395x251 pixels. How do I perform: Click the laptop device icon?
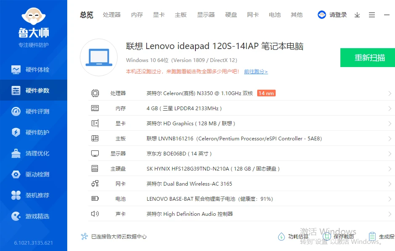pos(99,57)
